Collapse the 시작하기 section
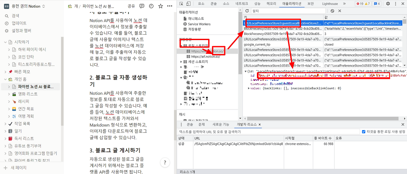Image resolution: width=407 pixels, height=174 pixels. click(5, 42)
